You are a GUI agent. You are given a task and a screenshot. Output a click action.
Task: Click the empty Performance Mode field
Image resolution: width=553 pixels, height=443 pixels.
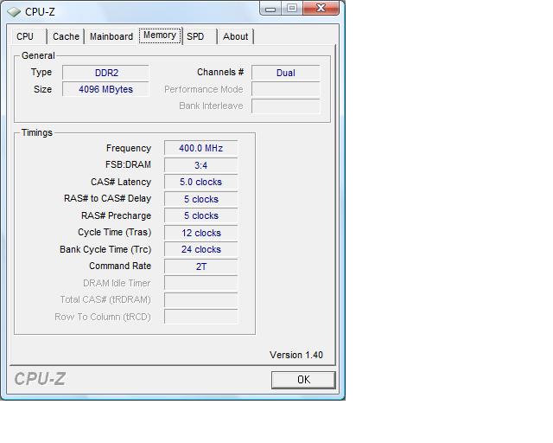(286, 89)
